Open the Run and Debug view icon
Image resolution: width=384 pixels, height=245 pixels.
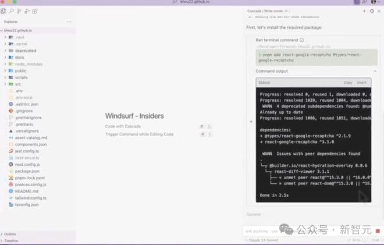tap(25, 11)
